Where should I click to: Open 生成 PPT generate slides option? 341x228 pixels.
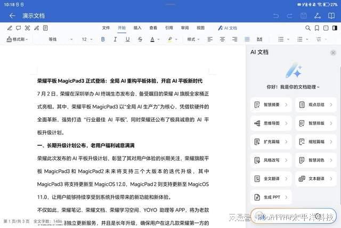[x=271, y=197]
